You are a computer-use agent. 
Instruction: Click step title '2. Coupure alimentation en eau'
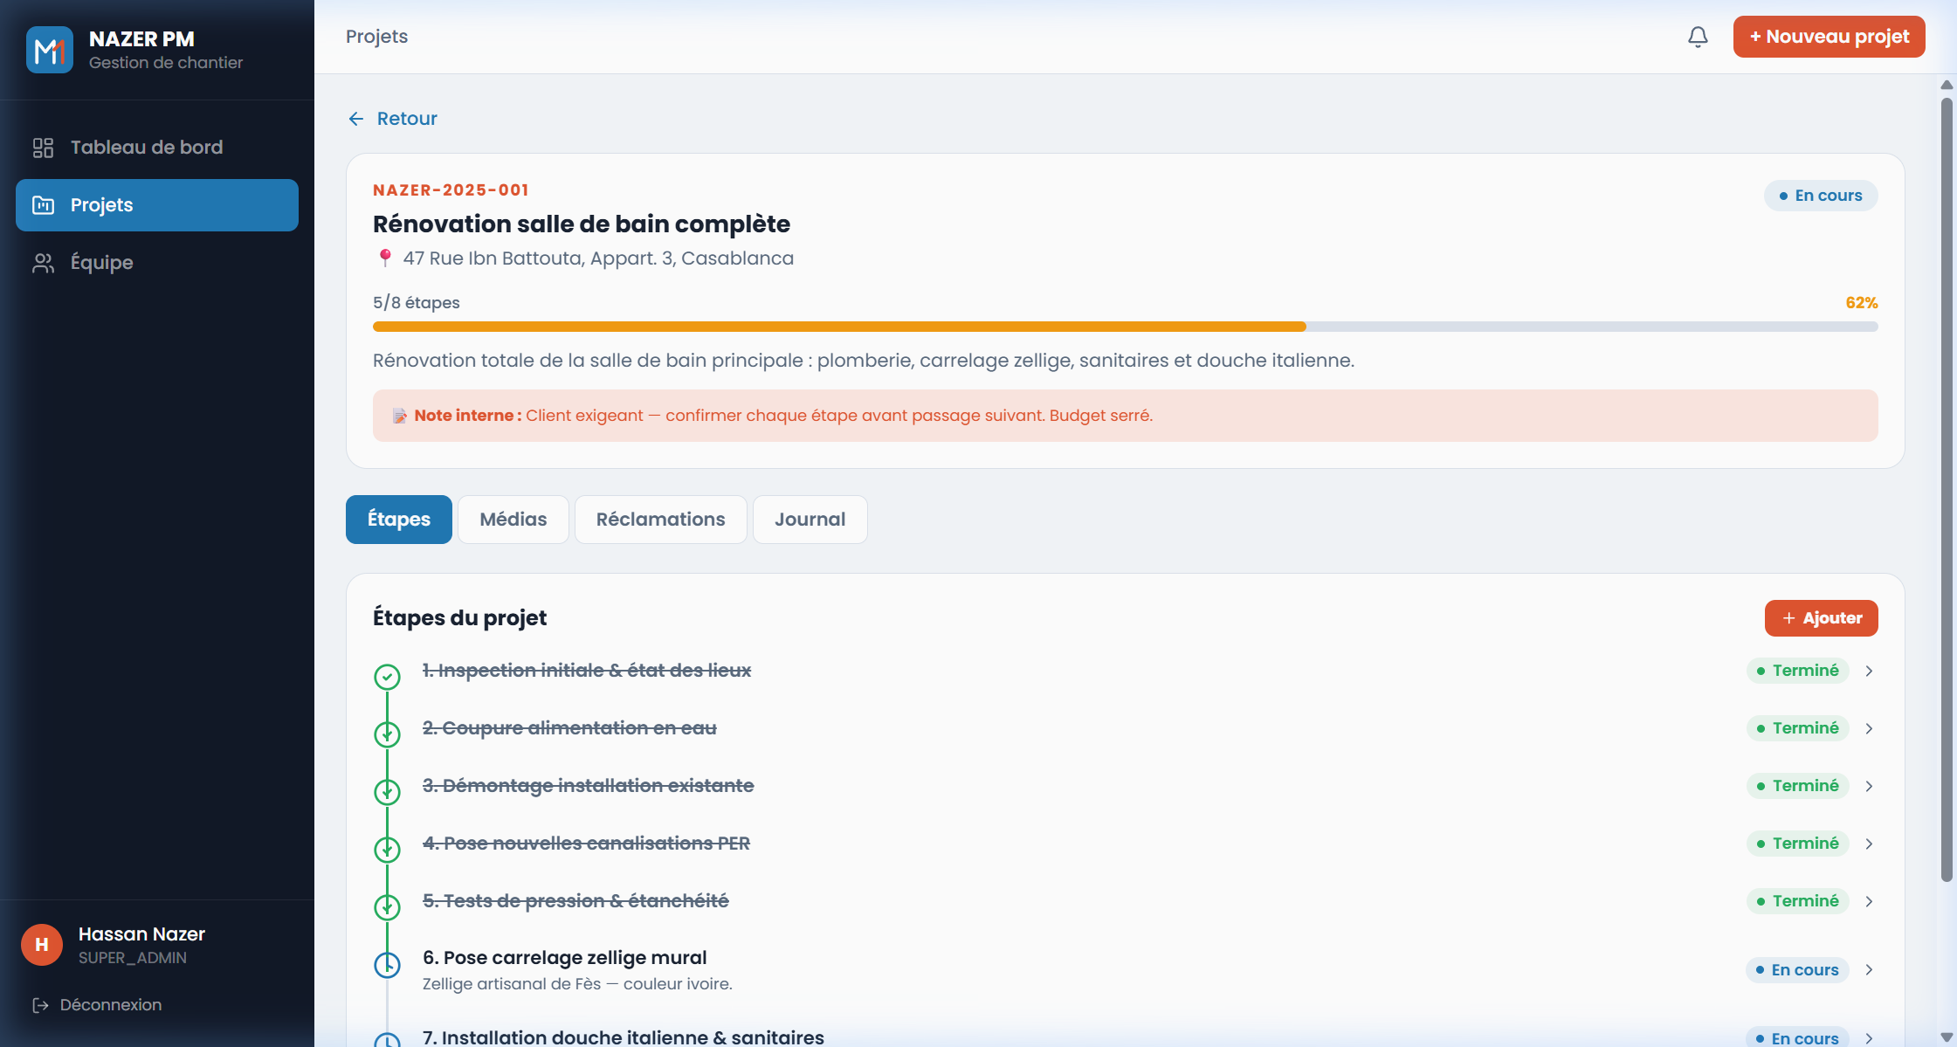click(x=569, y=728)
